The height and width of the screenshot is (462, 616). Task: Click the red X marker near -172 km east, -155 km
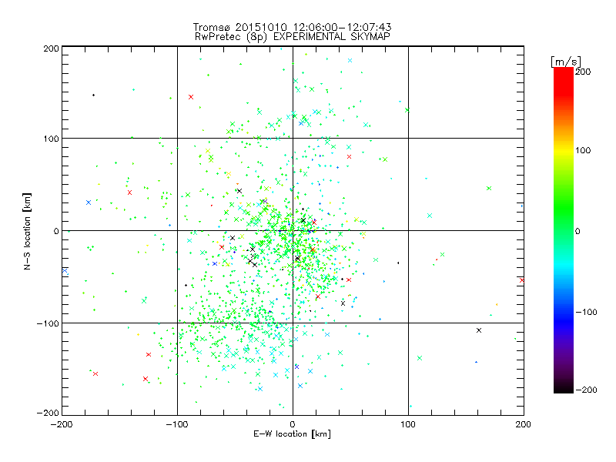tap(95, 373)
